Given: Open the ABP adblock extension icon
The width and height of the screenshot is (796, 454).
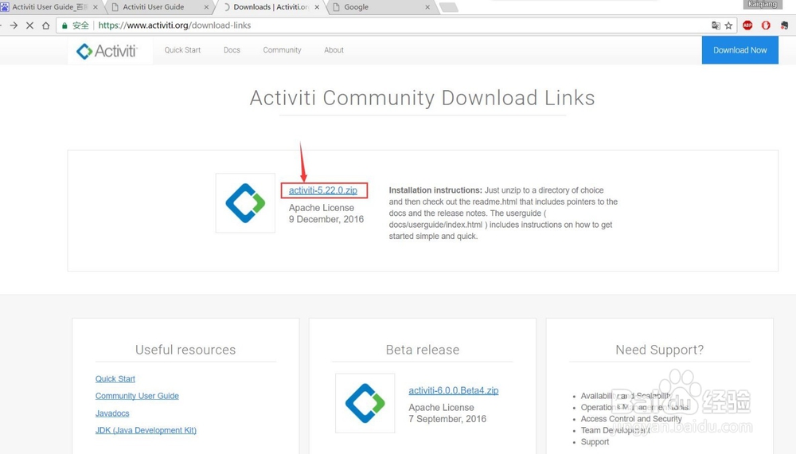Looking at the screenshot, I should click(x=747, y=25).
